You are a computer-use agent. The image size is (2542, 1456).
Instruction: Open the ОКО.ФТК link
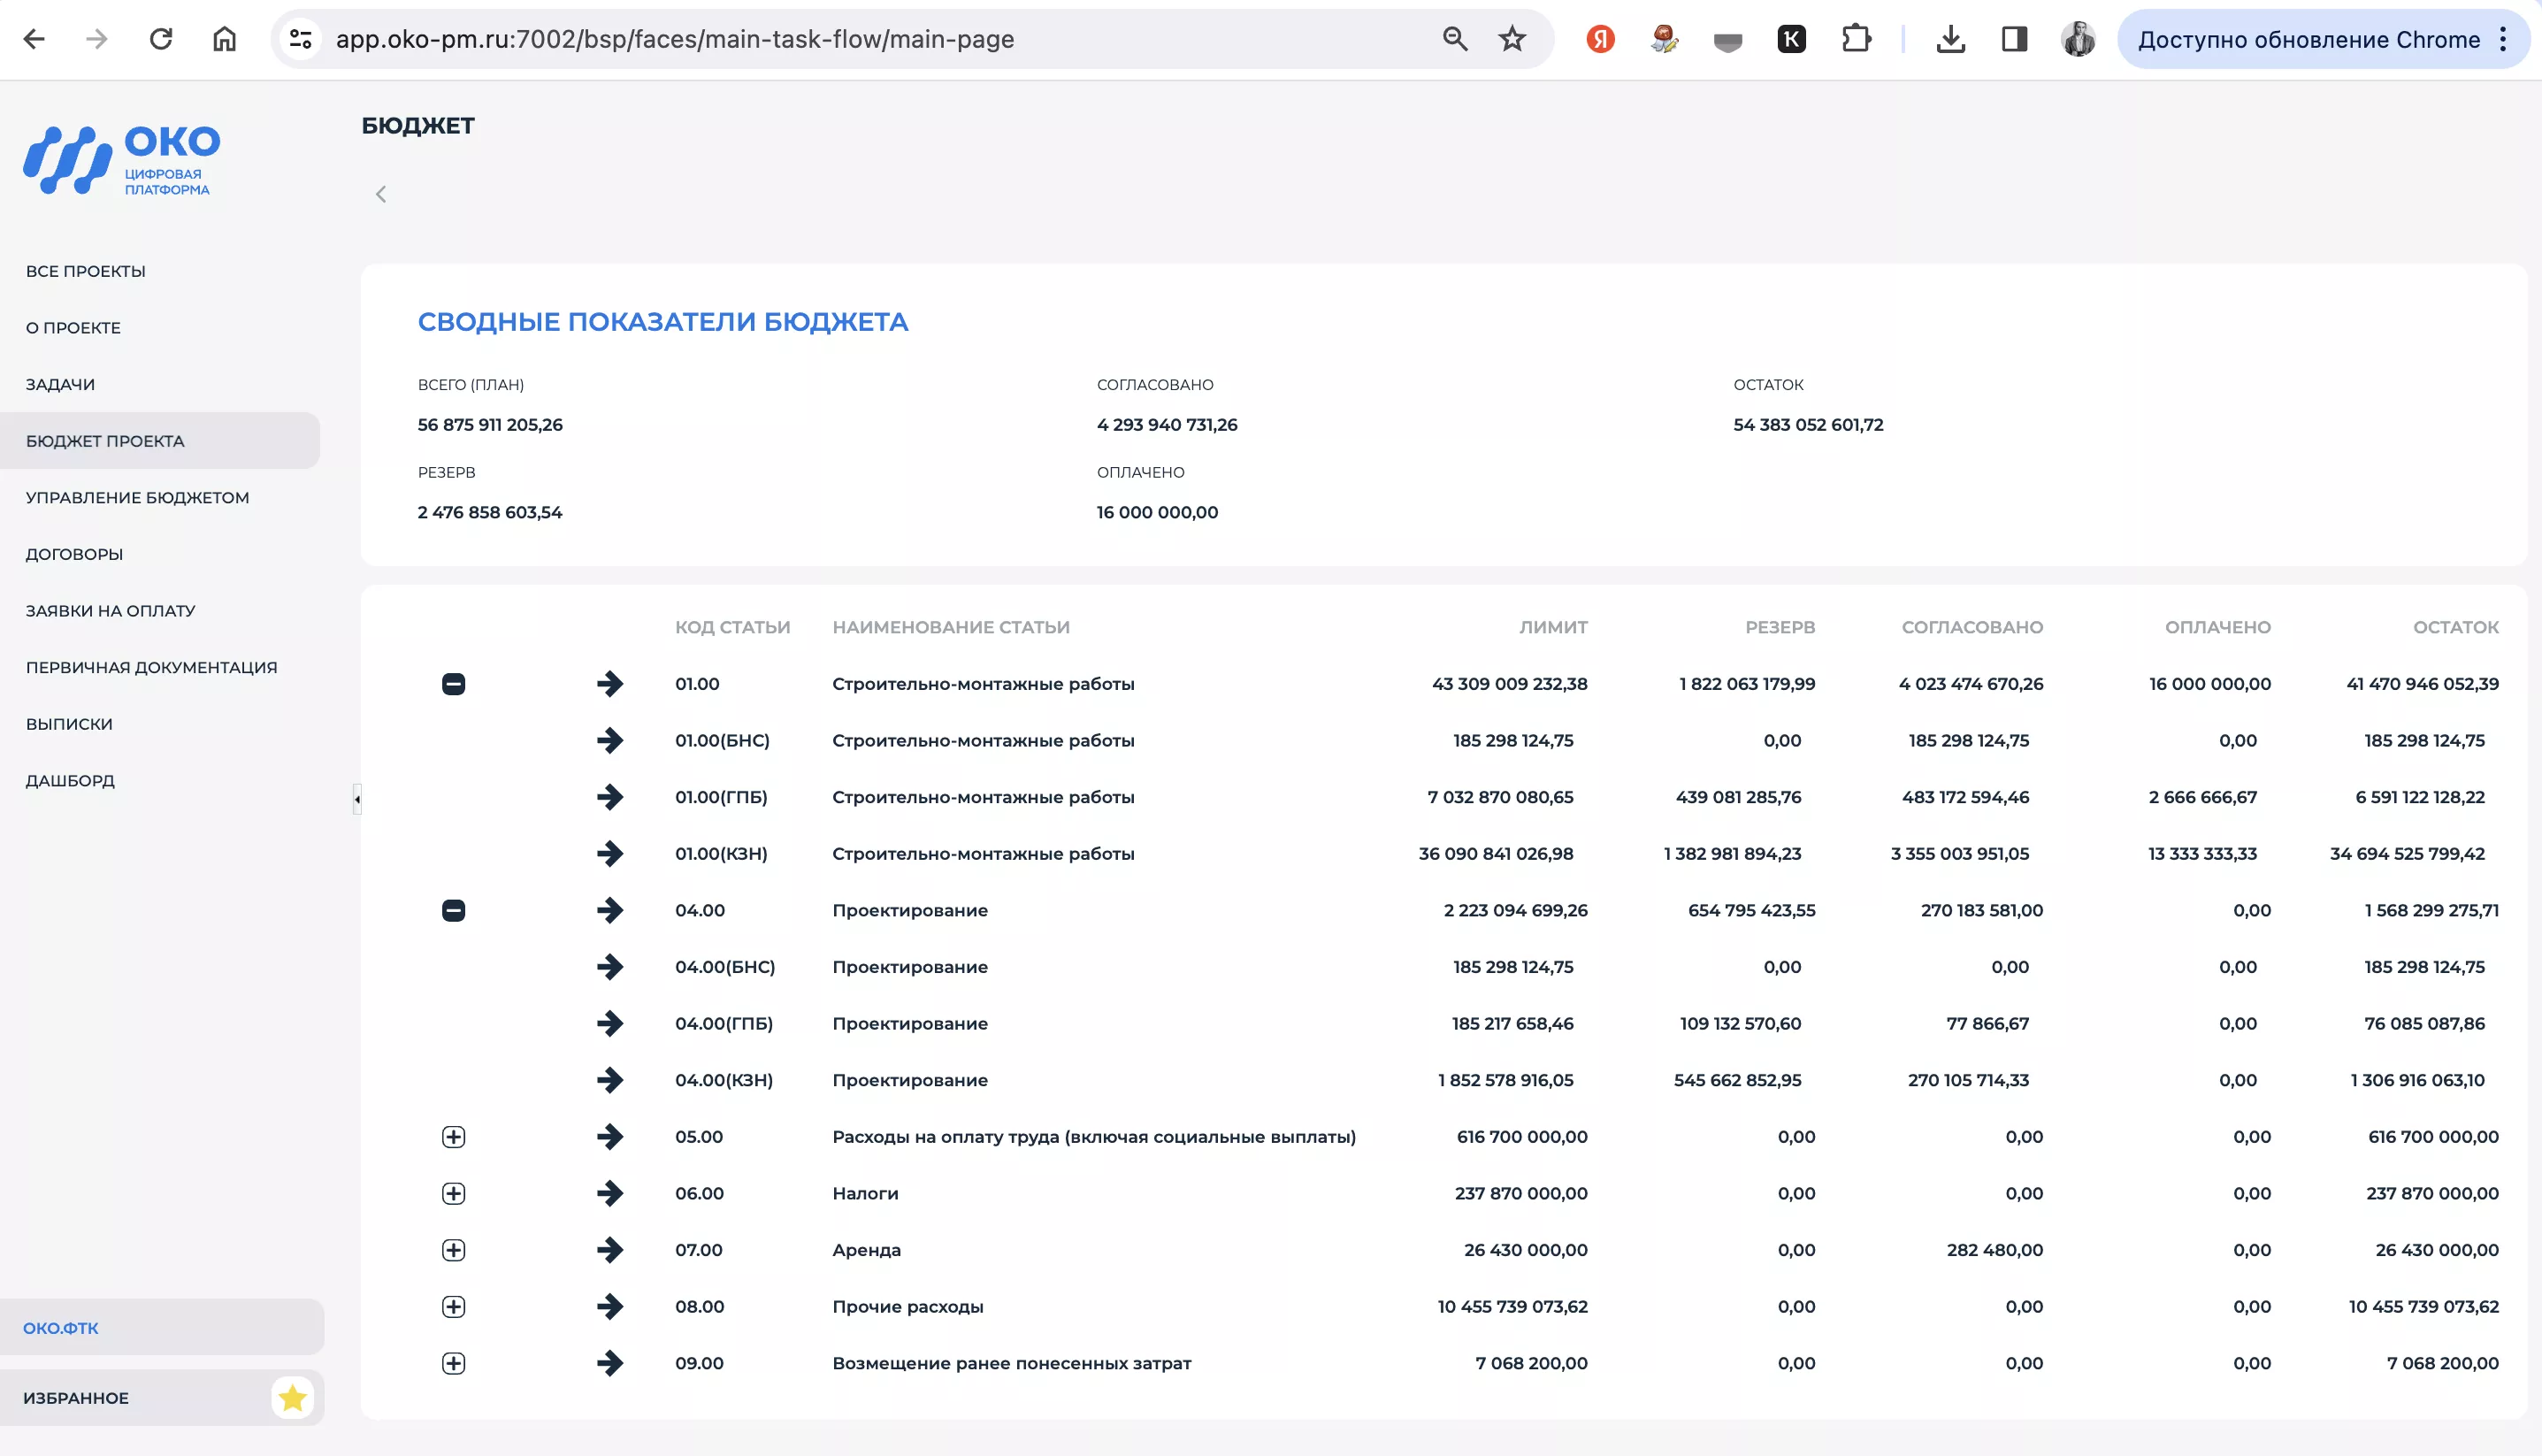pos(60,1327)
